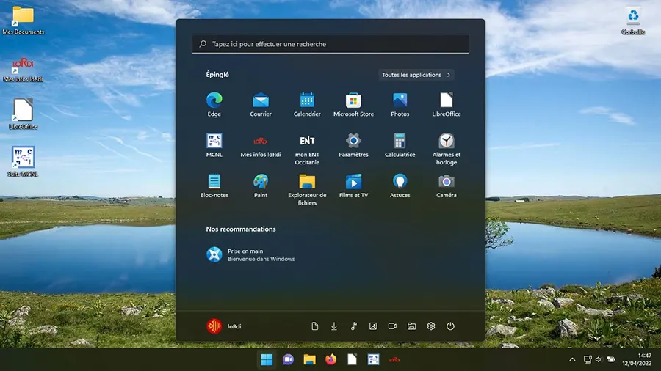Launch the Microsoft Store app
This screenshot has height=371, width=661.
(x=353, y=100)
